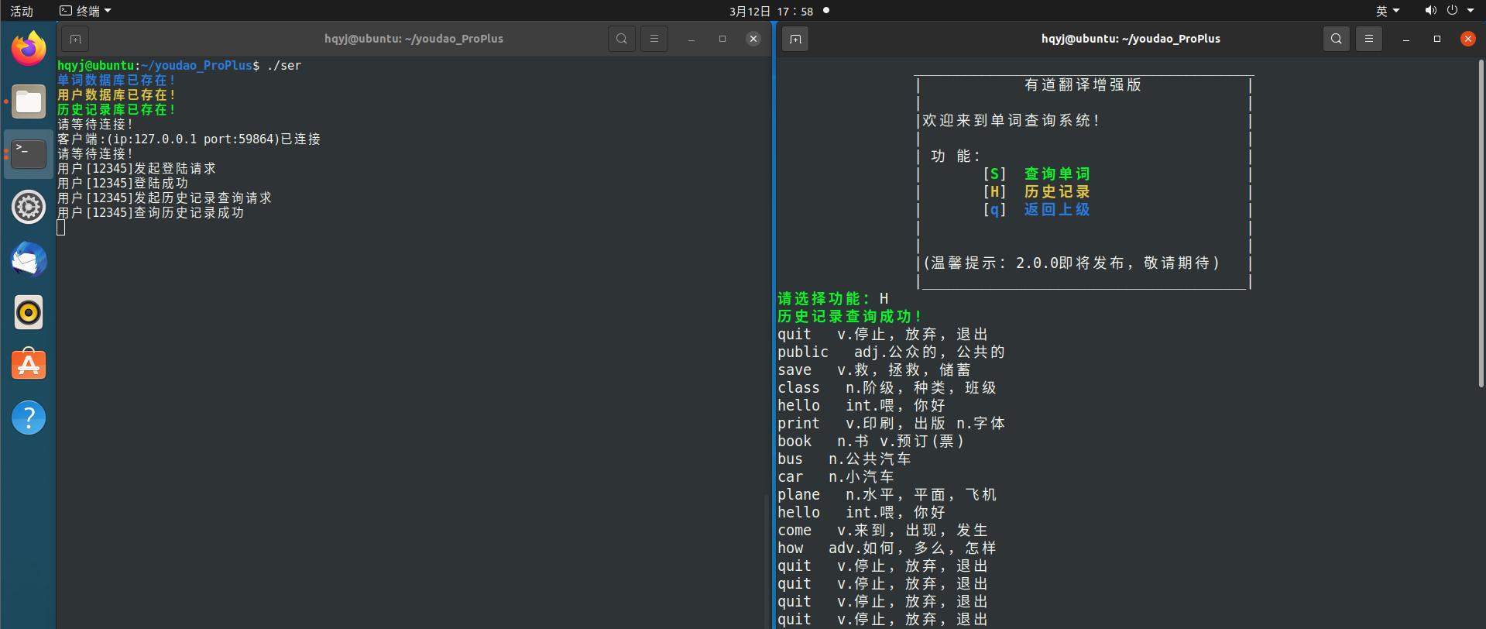Click the ./ser command prompt line
The height and width of the screenshot is (629, 1486).
coord(179,65)
